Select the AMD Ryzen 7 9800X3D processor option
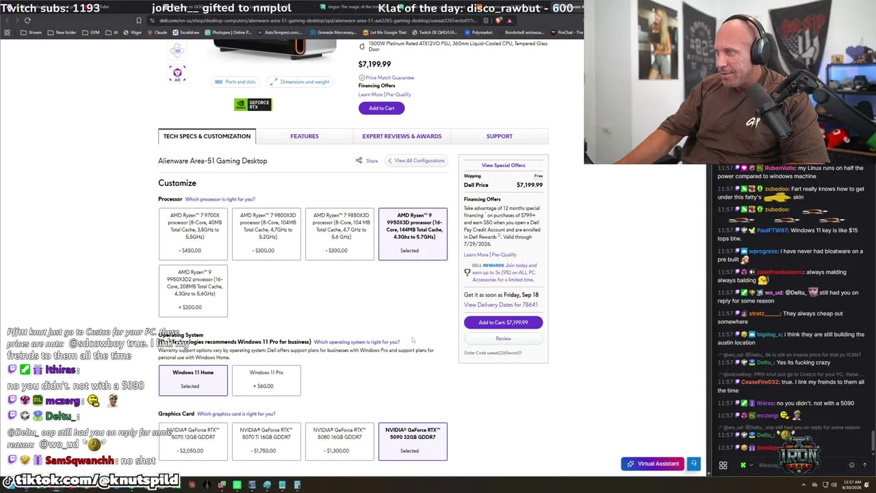876x493 pixels. click(x=266, y=233)
